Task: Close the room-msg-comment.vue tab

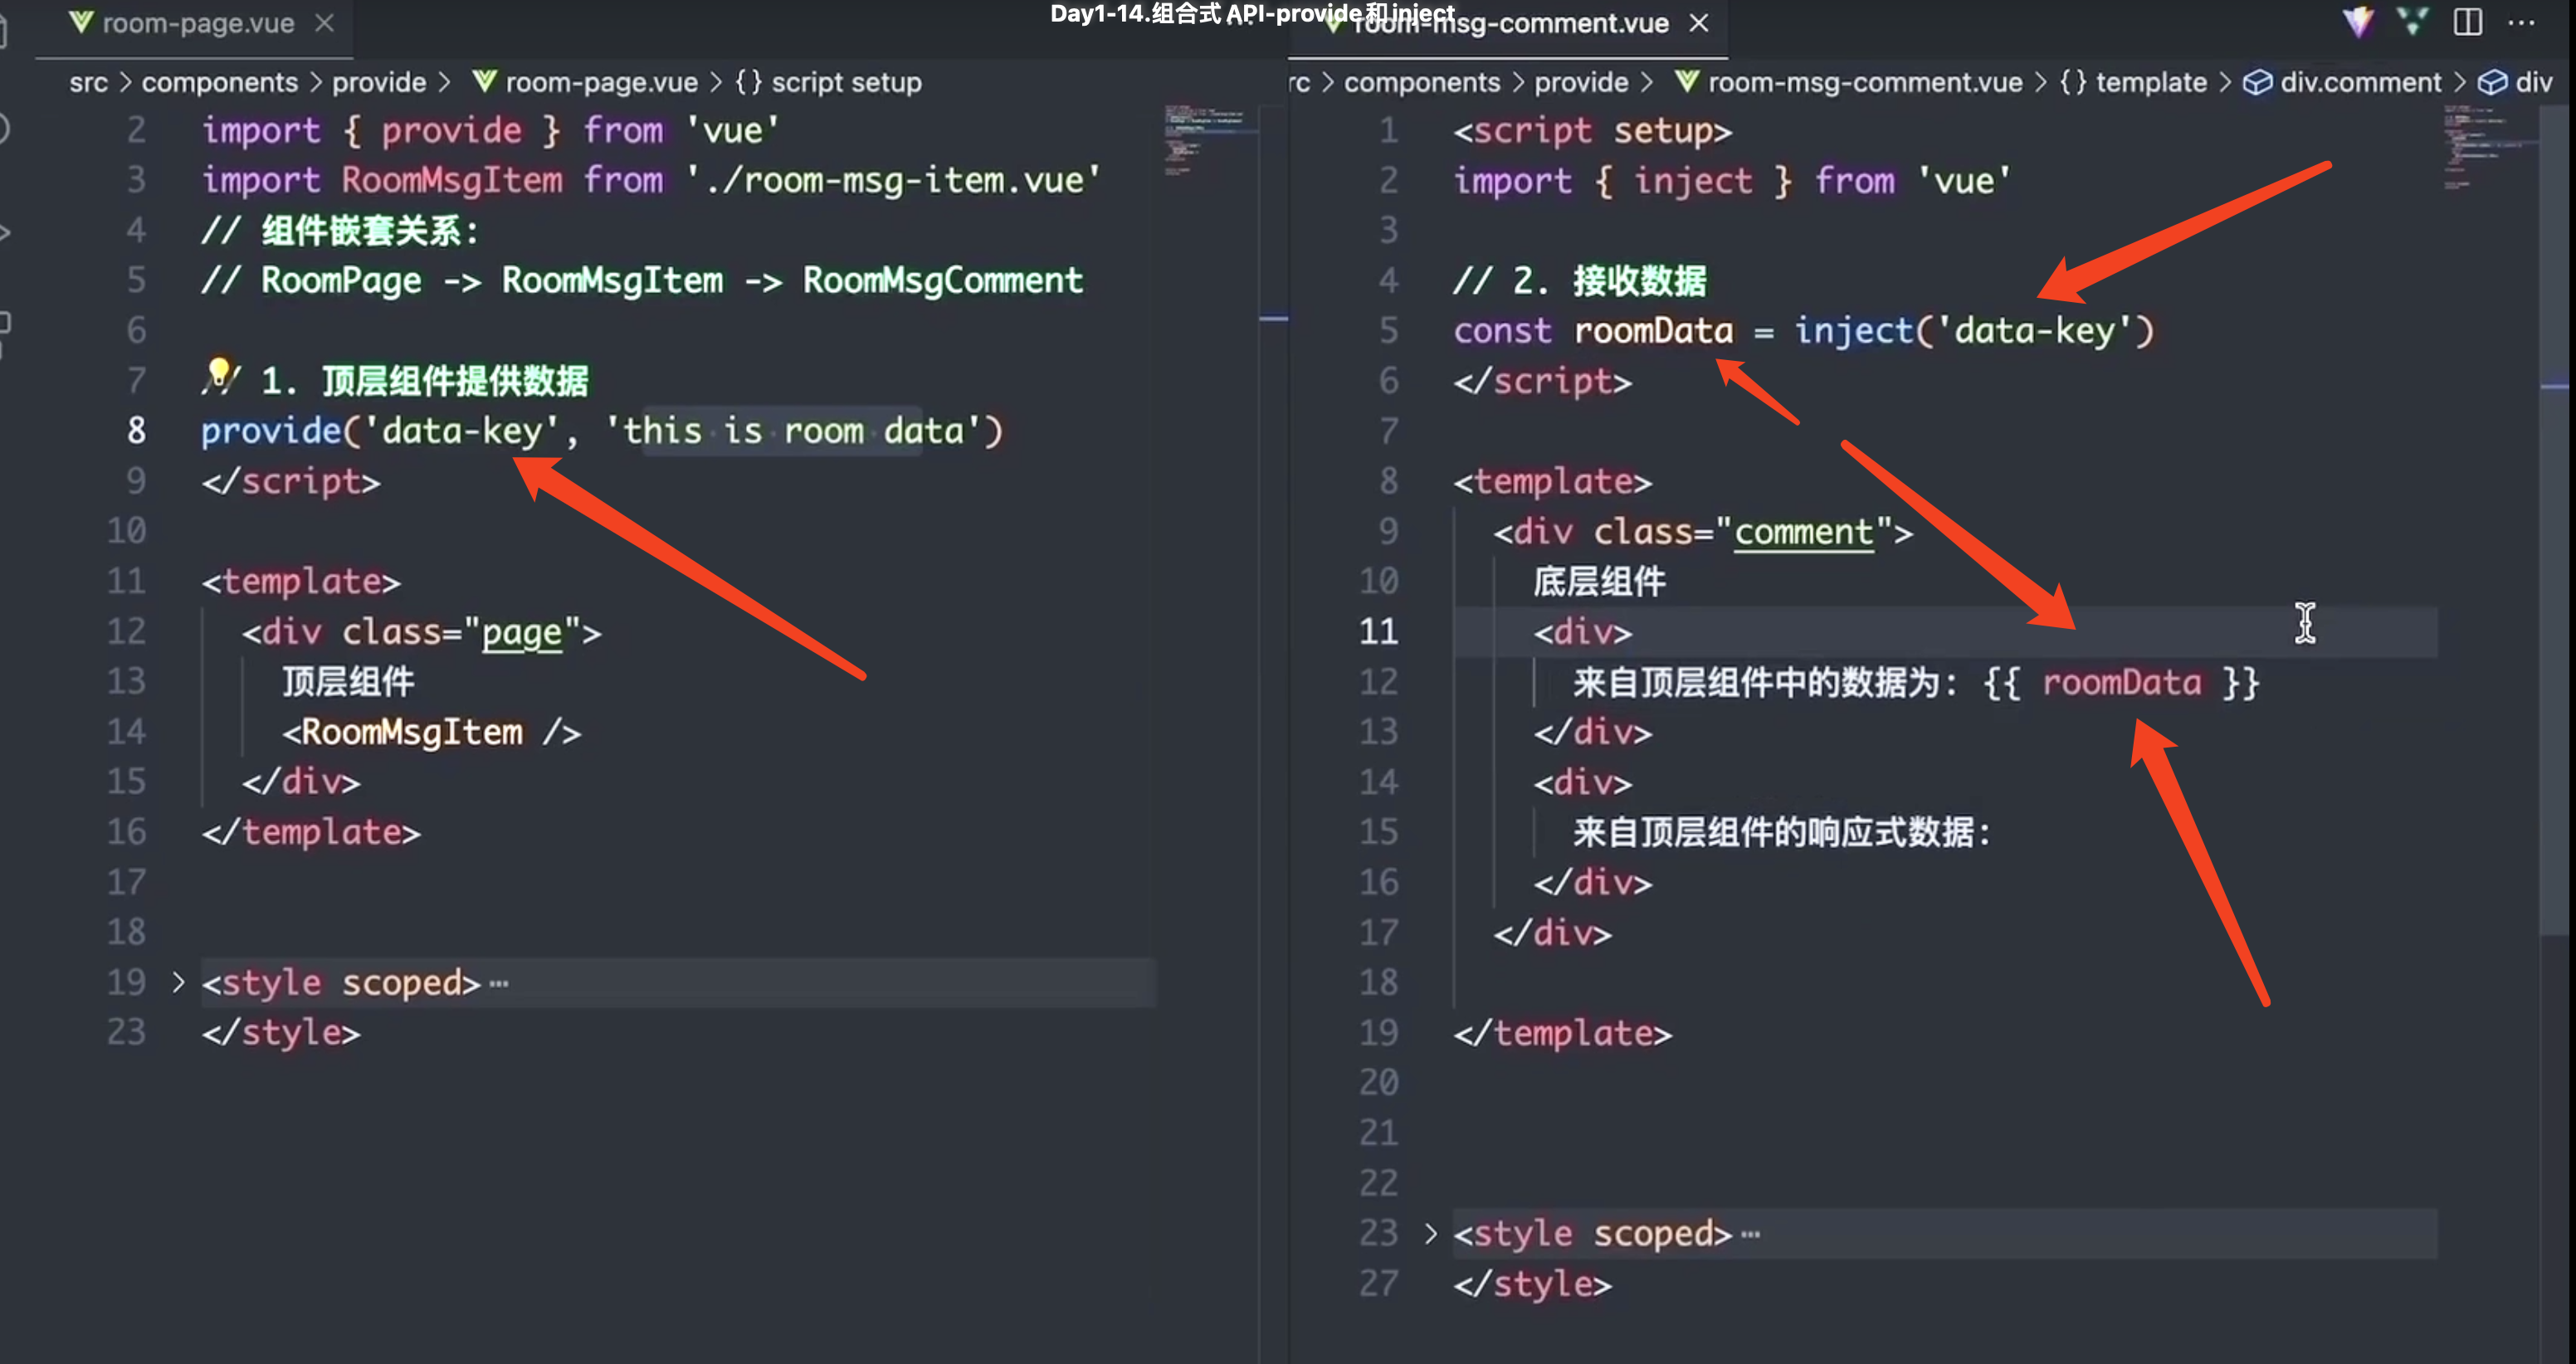Action: coord(1698,23)
